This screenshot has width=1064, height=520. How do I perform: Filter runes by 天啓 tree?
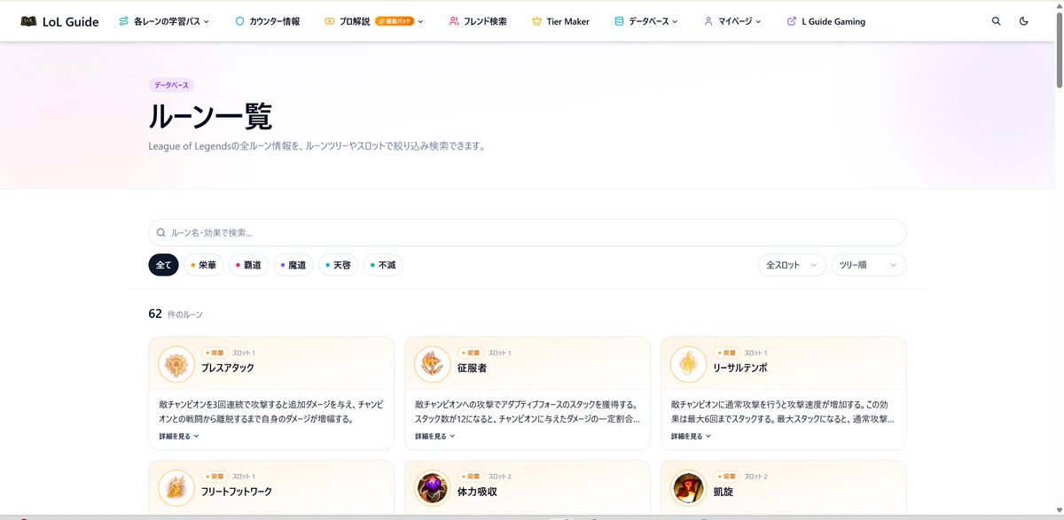338,265
